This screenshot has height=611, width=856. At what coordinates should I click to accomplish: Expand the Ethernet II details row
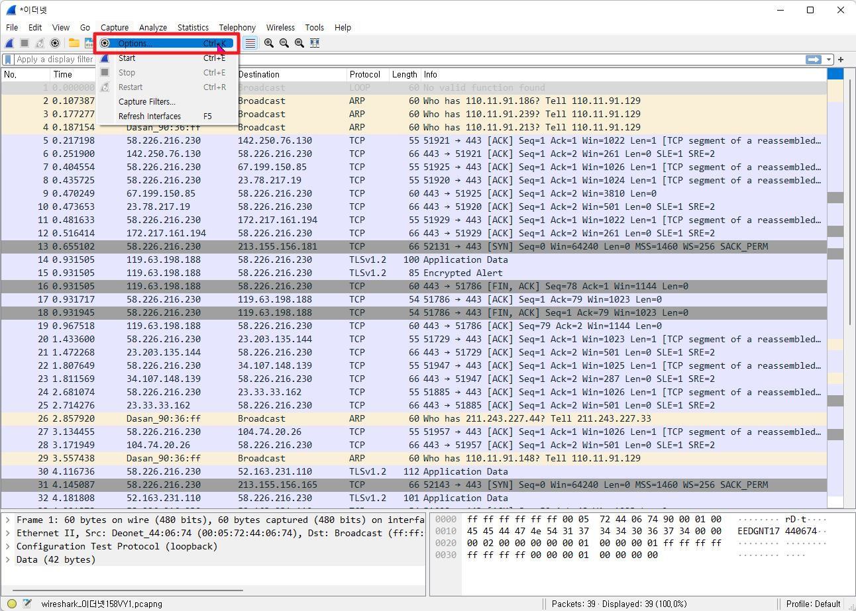pyautogui.click(x=7, y=533)
